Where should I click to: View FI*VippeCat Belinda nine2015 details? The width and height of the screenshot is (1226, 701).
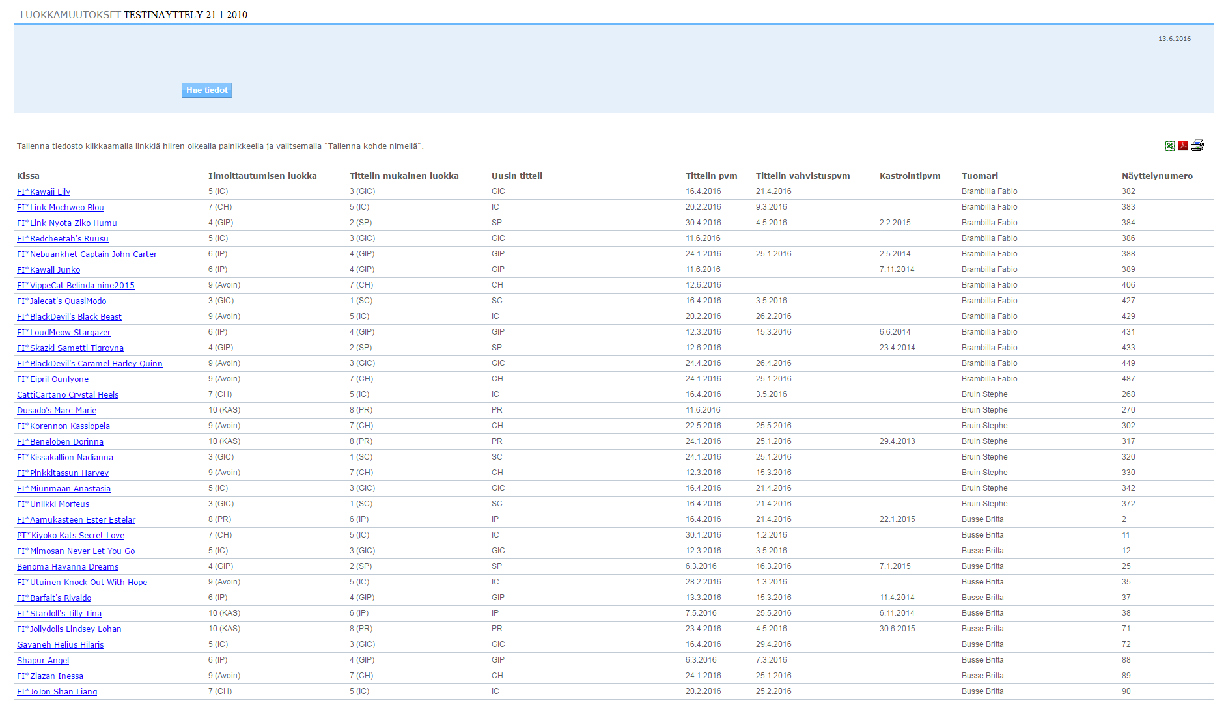pos(76,286)
